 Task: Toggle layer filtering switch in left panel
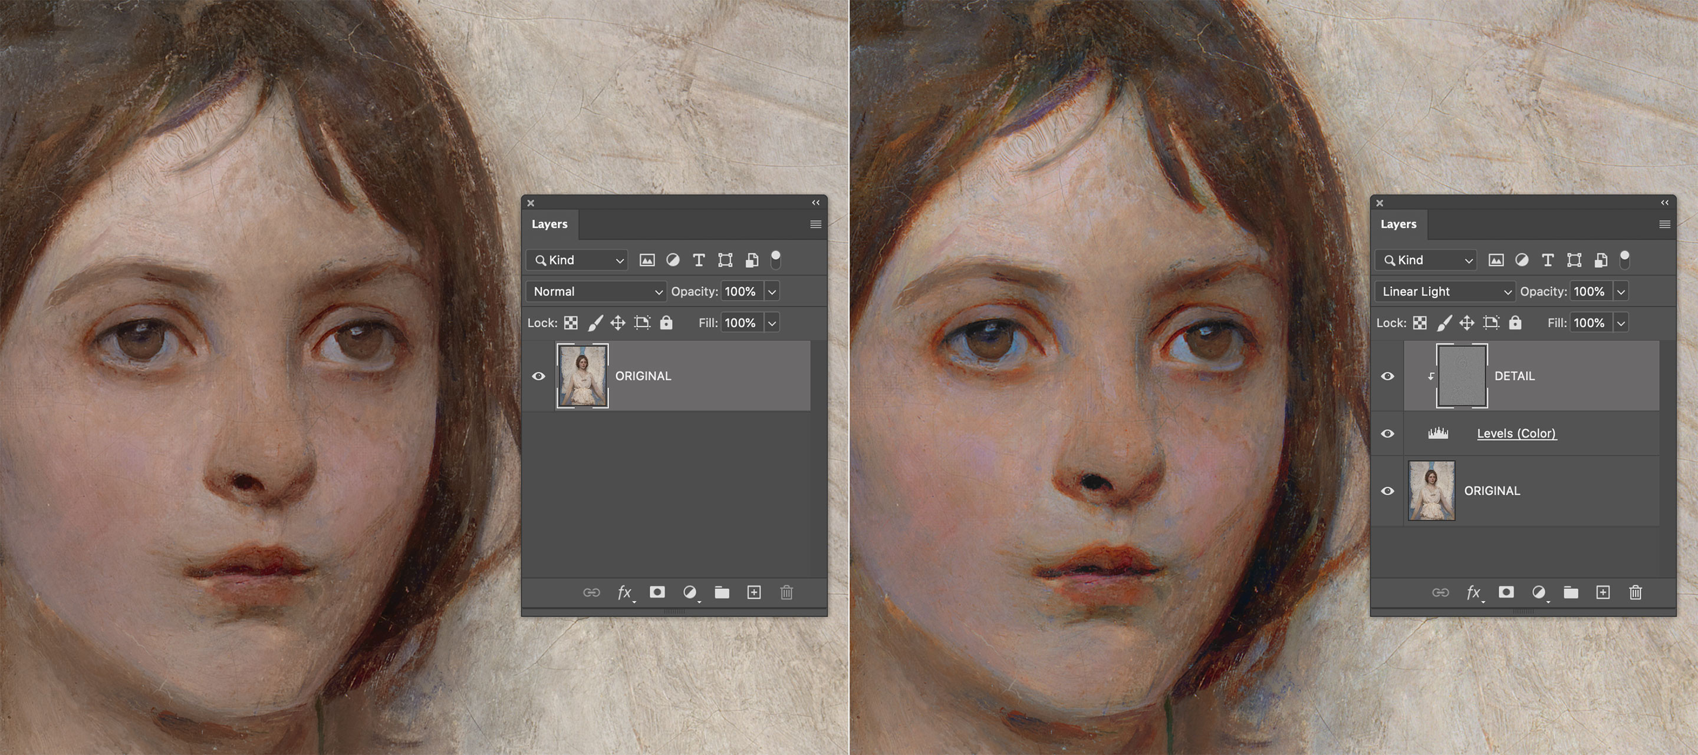click(x=776, y=259)
